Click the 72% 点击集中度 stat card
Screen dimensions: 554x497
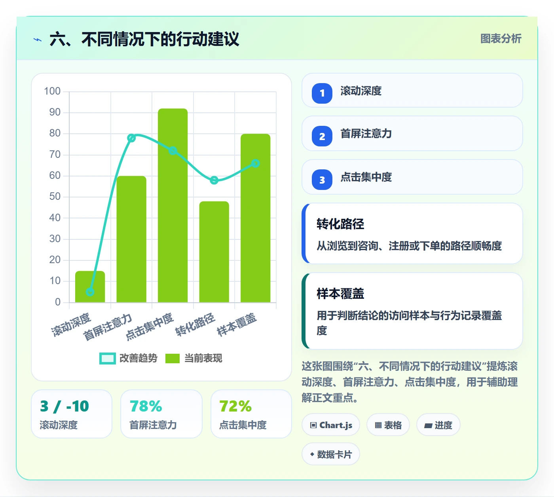(251, 414)
